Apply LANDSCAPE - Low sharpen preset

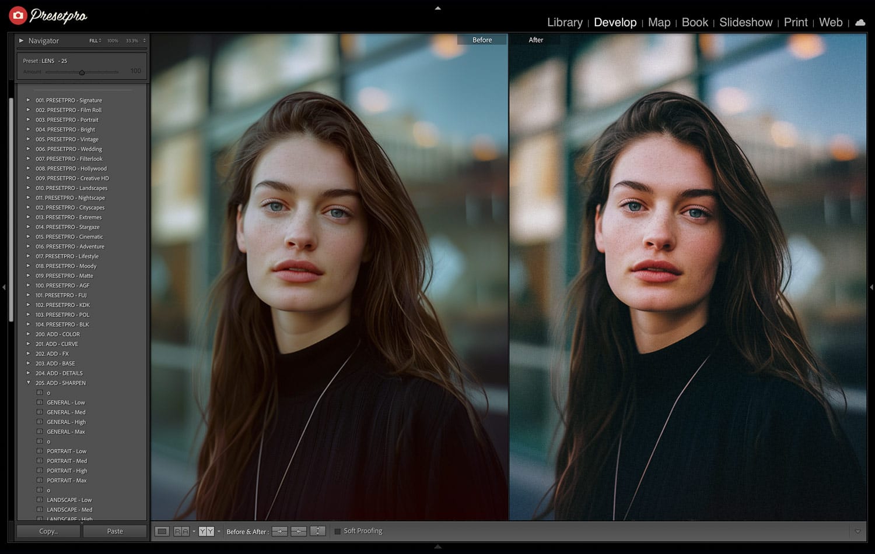click(69, 500)
